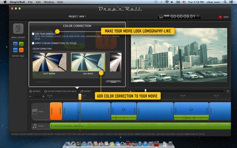Open the Edit menu

coord(38,2)
